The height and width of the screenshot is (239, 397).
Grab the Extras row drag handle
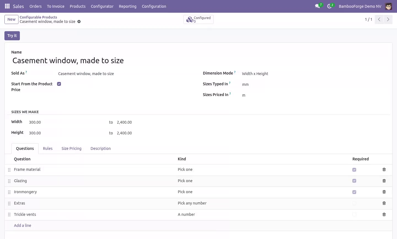9,203
